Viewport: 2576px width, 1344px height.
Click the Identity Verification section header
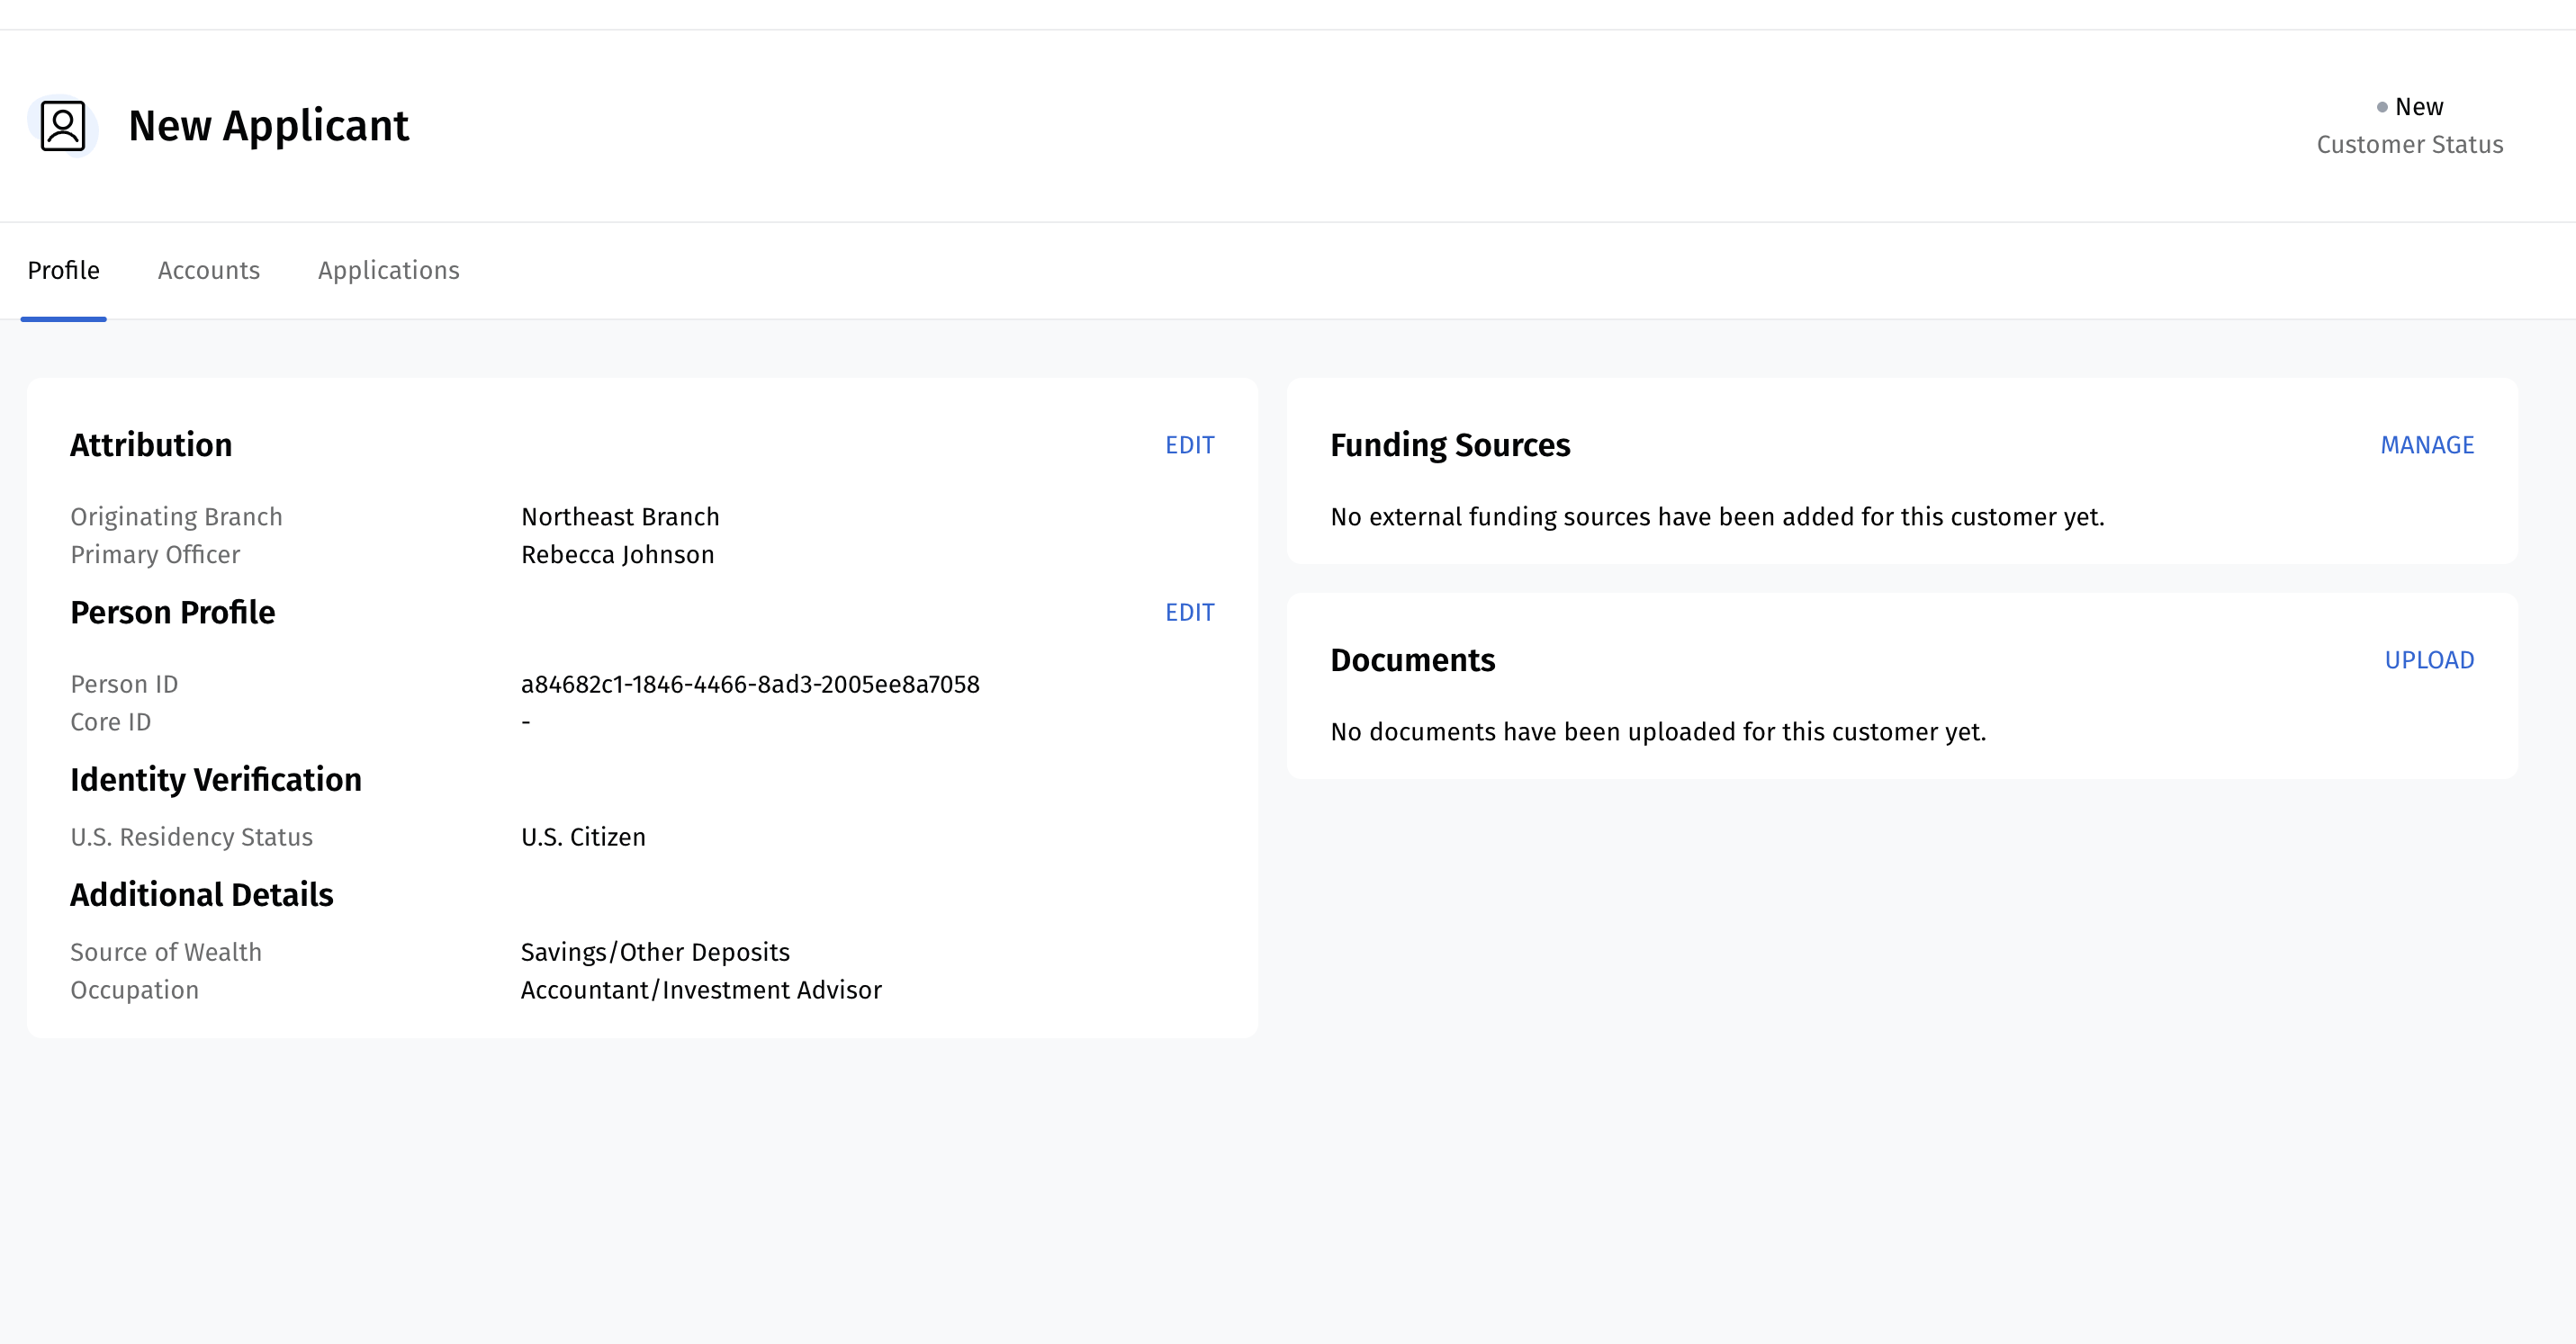point(216,779)
